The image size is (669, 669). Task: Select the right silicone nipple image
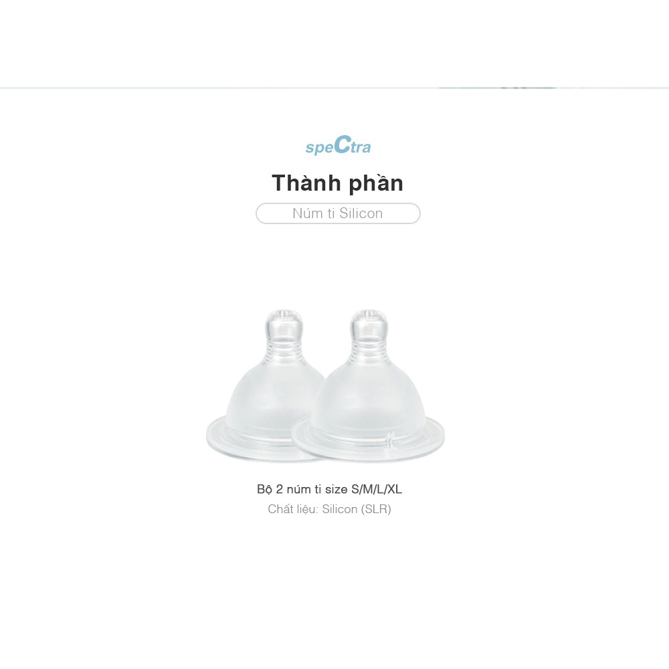(368, 386)
